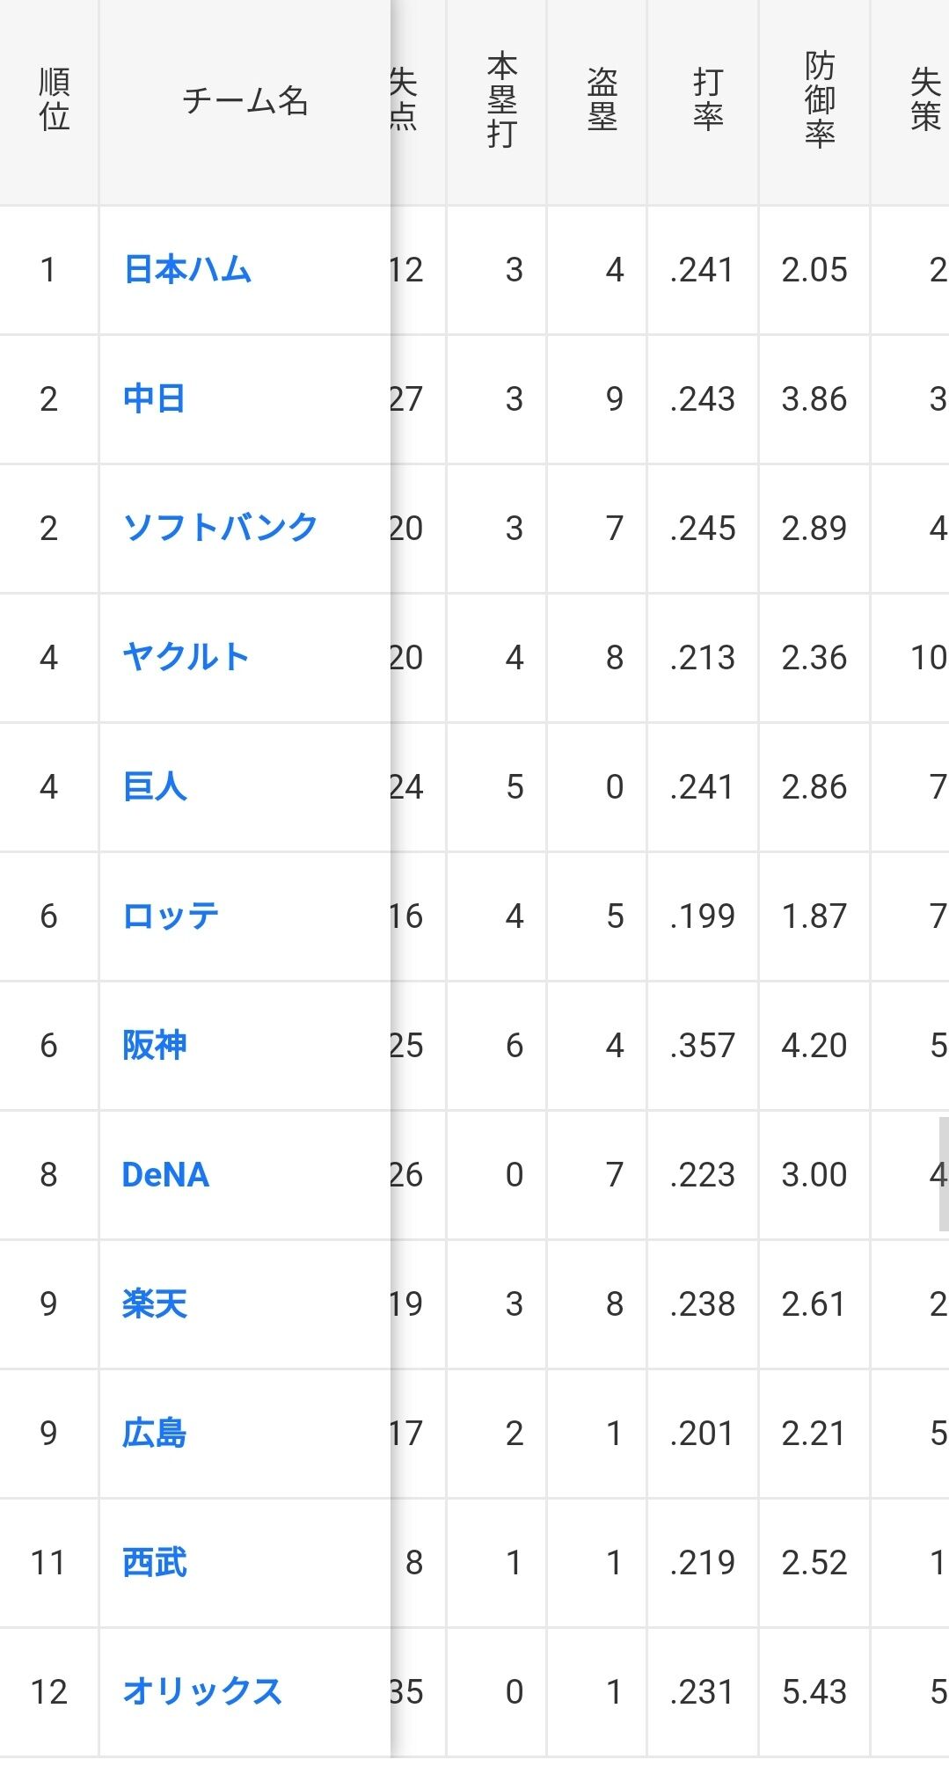This screenshot has width=949, height=1774.
Task: Open the 巨人 team link
Action: (x=155, y=786)
